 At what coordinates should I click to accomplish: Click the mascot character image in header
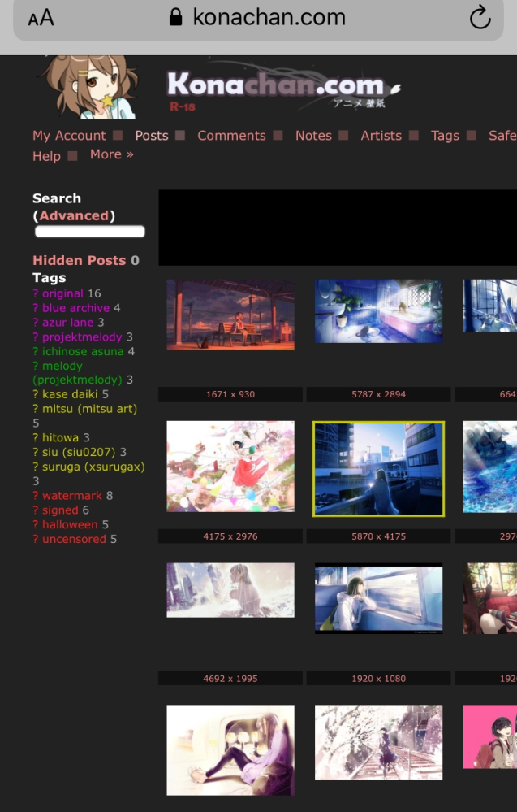(x=90, y=86)
